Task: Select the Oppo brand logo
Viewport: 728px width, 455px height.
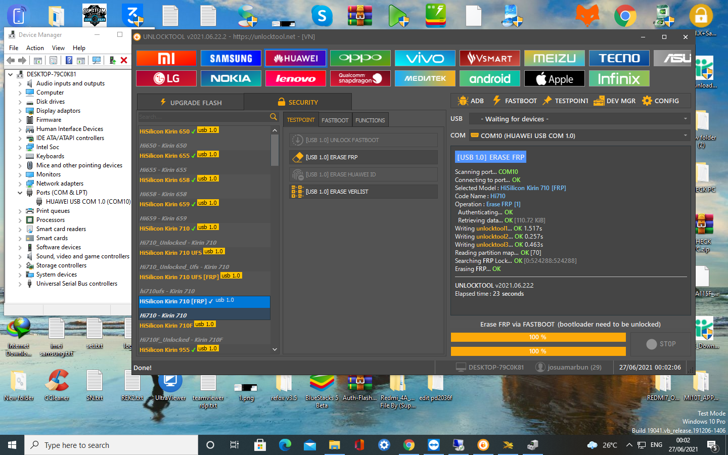Action: pos(360,58)
